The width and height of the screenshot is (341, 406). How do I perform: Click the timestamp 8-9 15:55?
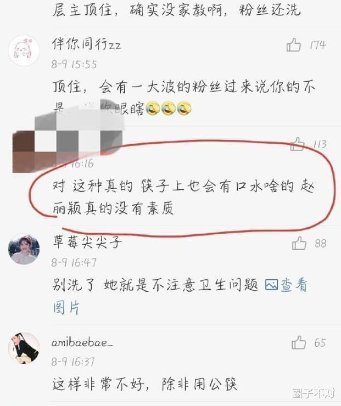click(x=74, y=64)
